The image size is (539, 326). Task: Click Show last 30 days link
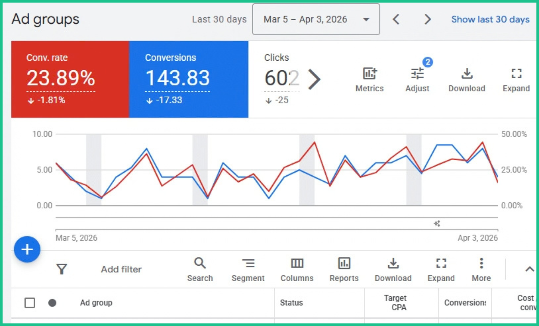point(490,19)
